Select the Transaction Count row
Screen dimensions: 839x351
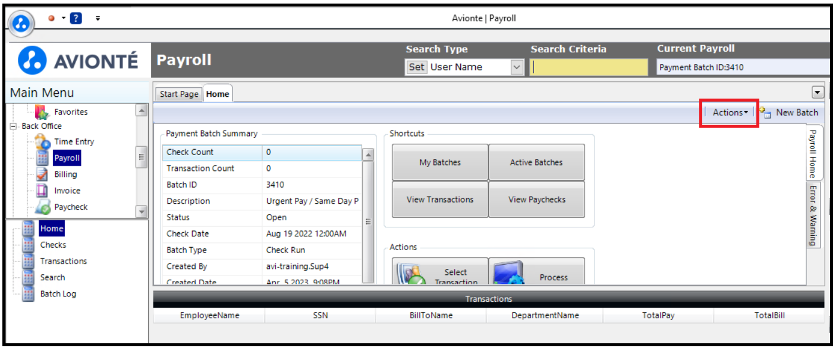(262, 169)
